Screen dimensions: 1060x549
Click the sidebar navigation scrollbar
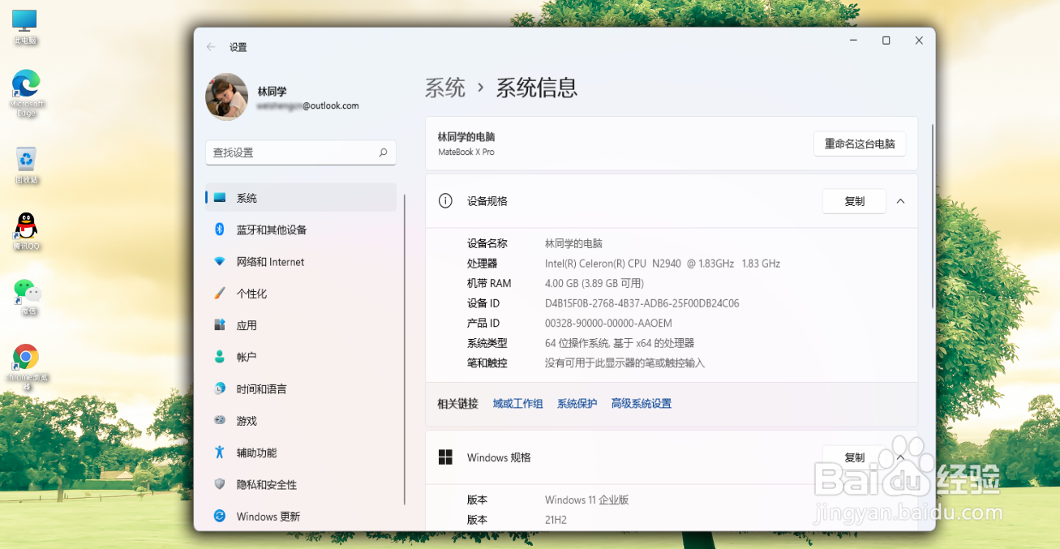(x=404, y=350)
